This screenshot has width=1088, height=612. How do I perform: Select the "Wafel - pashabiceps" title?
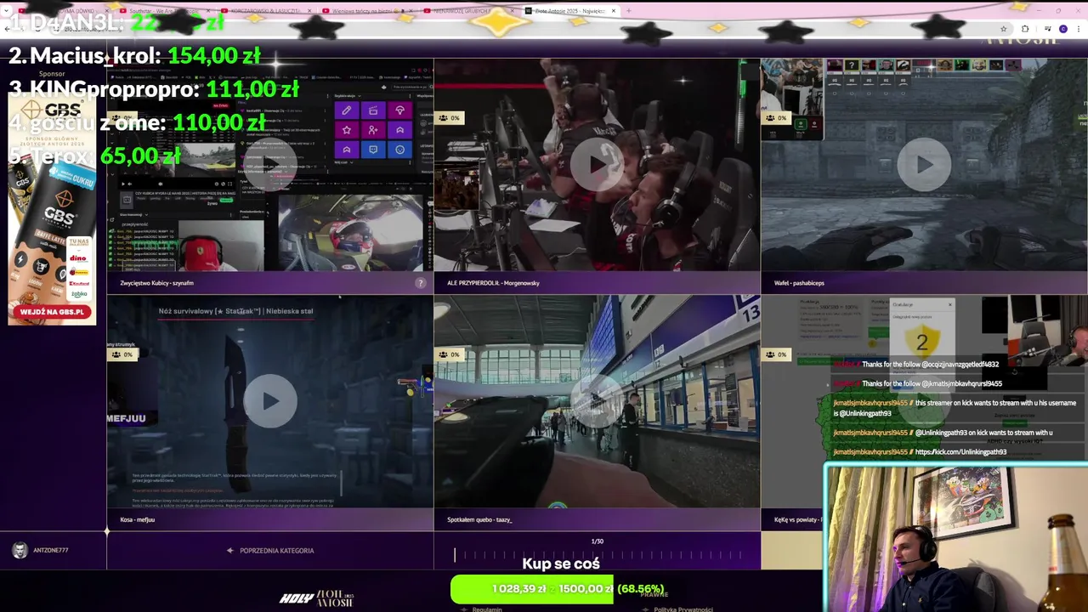point(799,283)
